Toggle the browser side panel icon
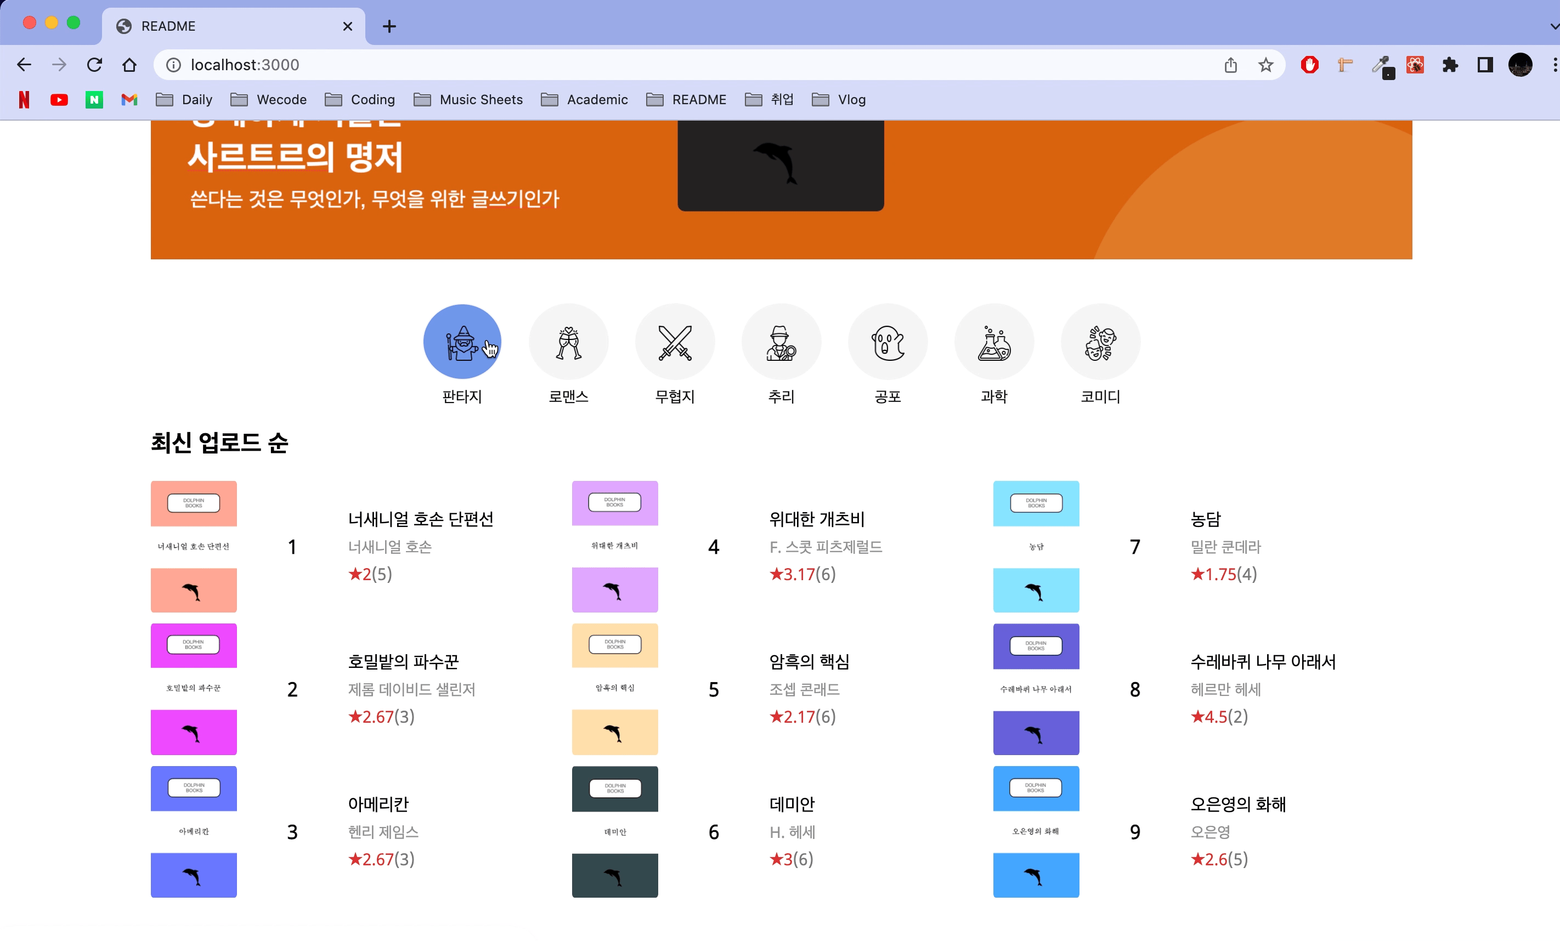Screen dimensions: 1560x941 [x=1485, y=65]
